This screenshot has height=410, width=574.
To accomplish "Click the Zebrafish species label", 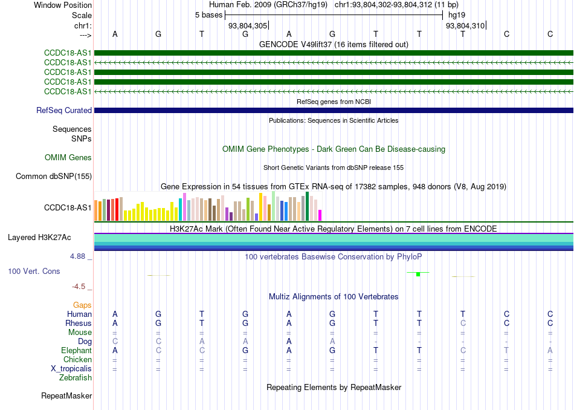I will click(x=76, y=377).
